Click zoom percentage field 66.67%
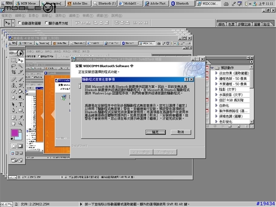The width and height of the screenshot is (276, 207). (x=6, y=204)
